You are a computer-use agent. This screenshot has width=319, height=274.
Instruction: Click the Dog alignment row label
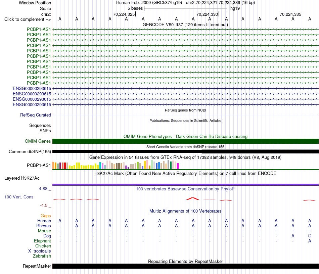[47, 236]
